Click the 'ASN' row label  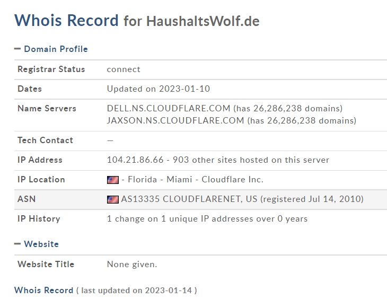point(27,199)
